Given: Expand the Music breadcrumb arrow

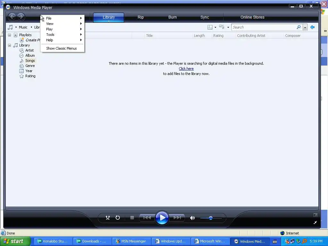Looking at the screenshot, I should (x=16, y=27).
